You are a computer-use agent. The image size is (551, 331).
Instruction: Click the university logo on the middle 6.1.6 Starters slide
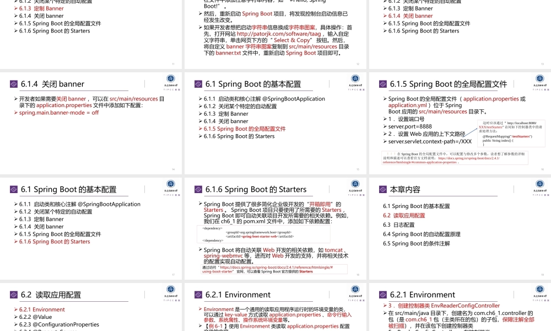354,185
